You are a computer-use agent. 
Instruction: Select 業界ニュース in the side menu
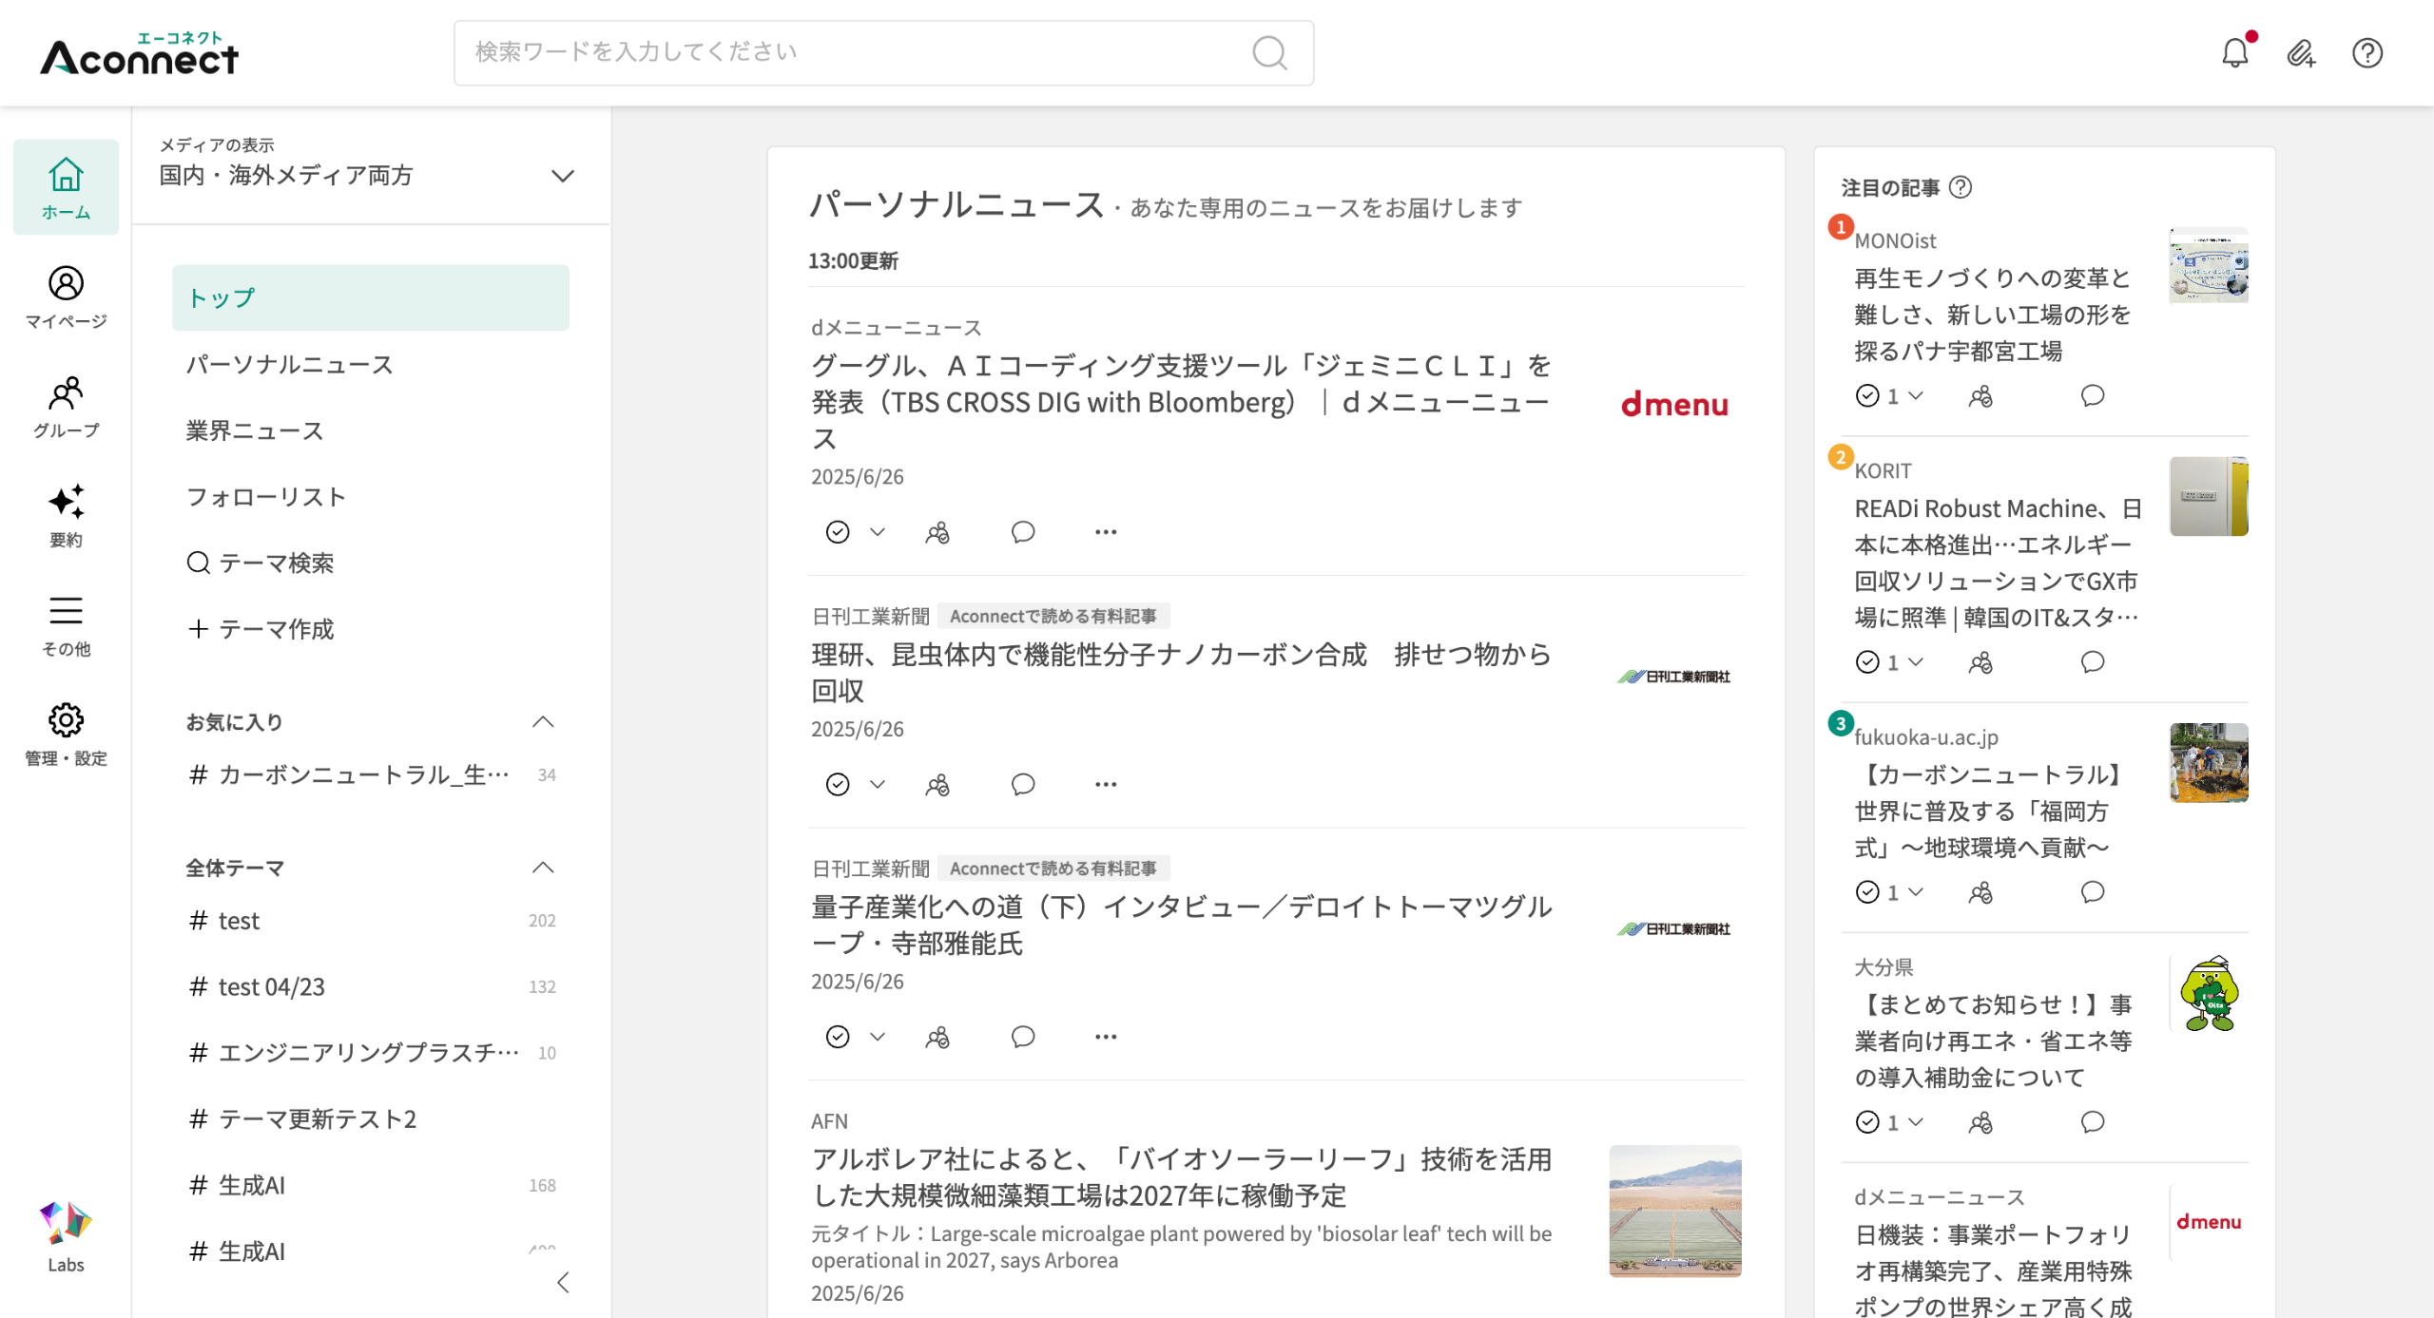tap(255, 431)
